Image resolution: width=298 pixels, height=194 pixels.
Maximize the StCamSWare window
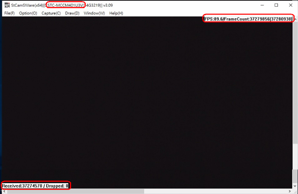tap(276, 5)
